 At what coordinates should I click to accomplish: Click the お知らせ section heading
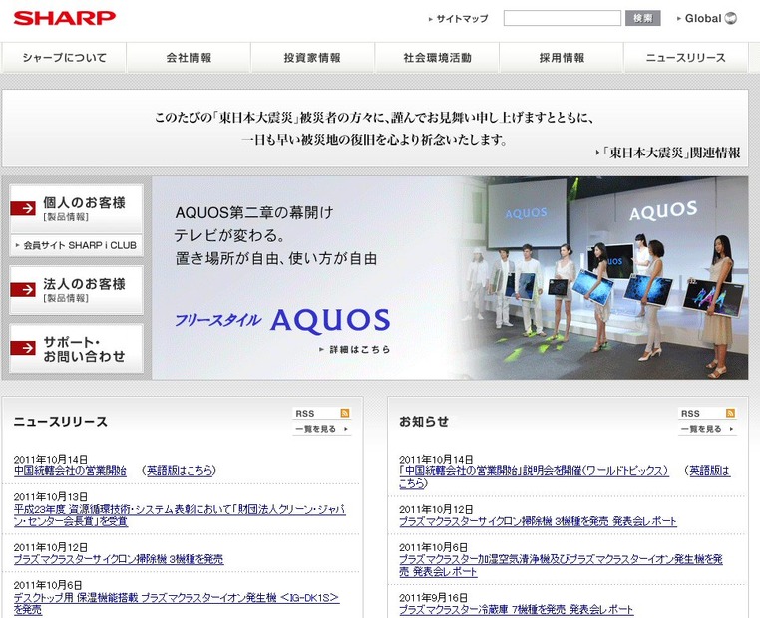[x=424, y=422]
